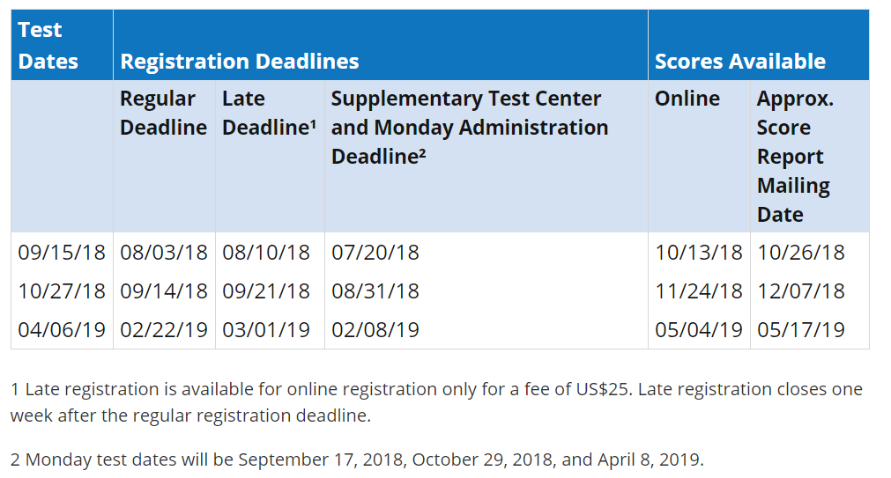Select the Late Deadline subheader
Screen dimensions: 891x478
[269, 113]
